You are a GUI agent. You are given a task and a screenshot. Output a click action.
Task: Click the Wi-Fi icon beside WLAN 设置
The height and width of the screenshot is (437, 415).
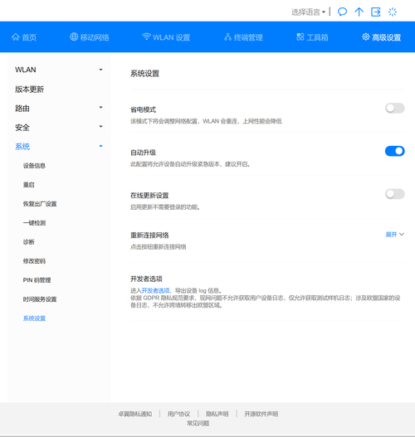click(146, 36)
